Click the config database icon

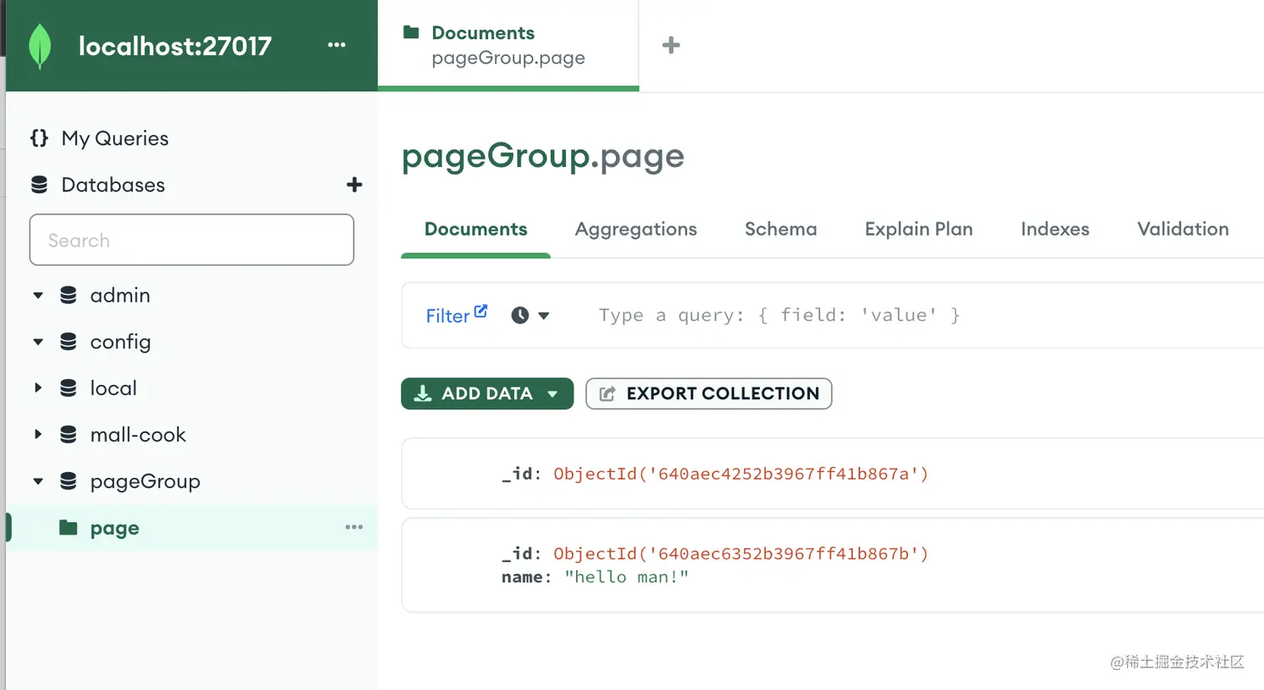(x=69, y=342)
